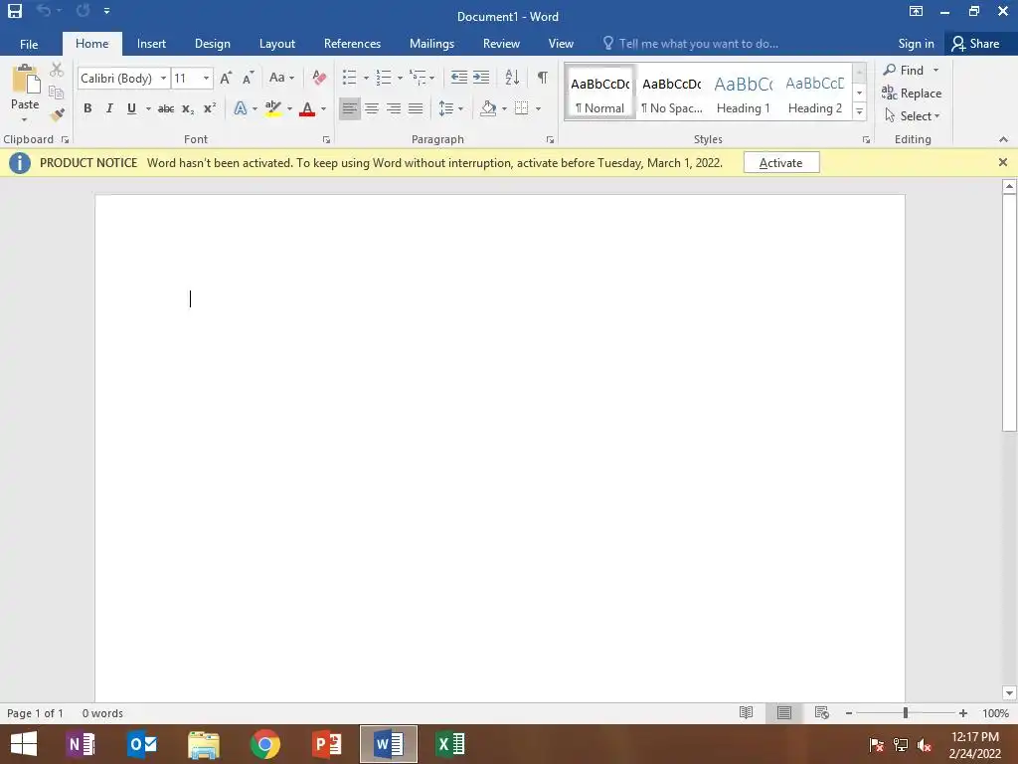Switch to Read Mode view icon
This screenshot has width=1018, height=764.
coord(747,712)
